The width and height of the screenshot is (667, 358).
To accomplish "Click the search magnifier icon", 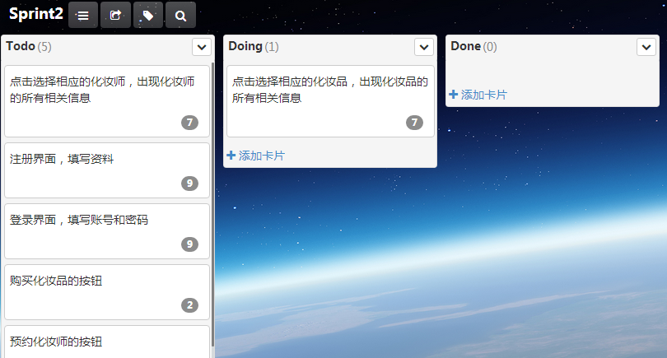I will (180, 16).
